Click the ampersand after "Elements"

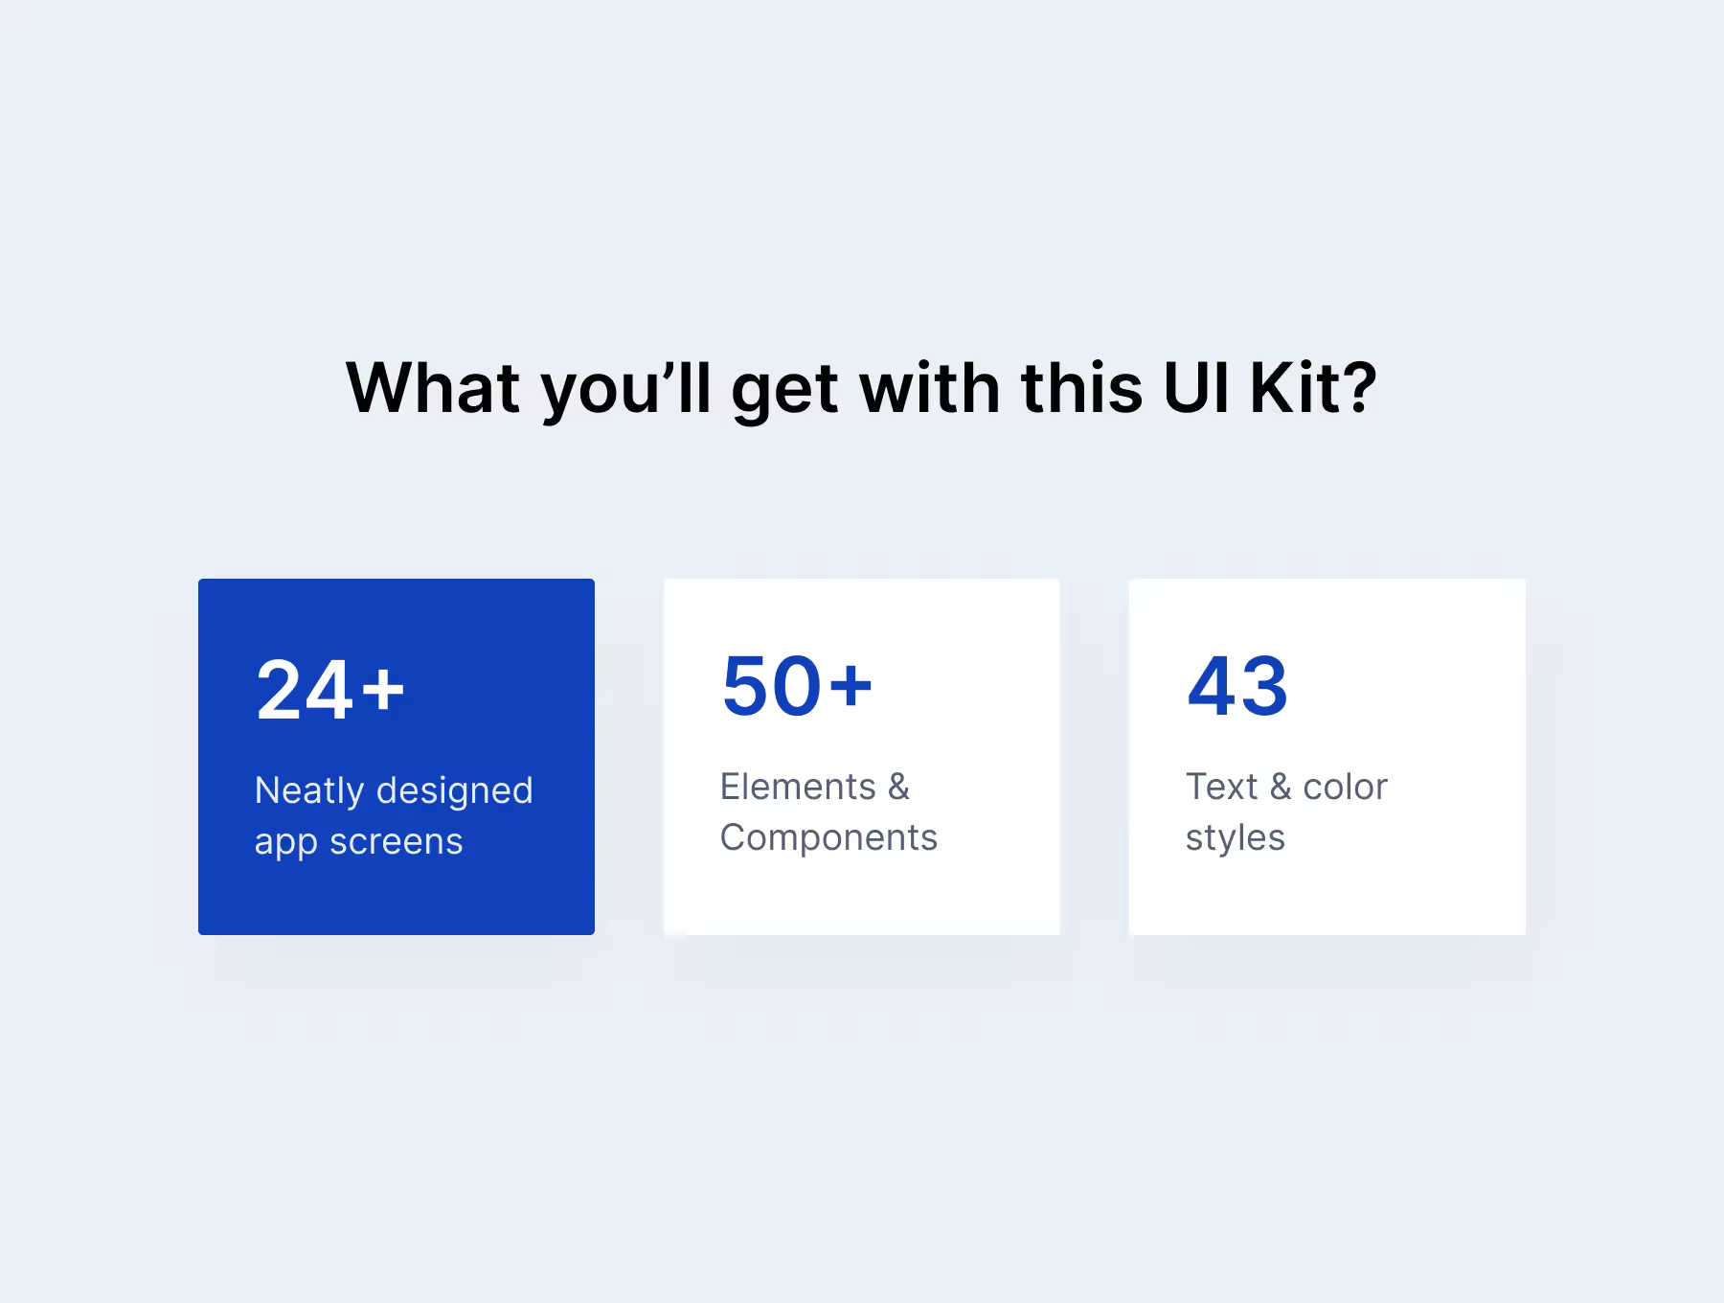point(898,787)
